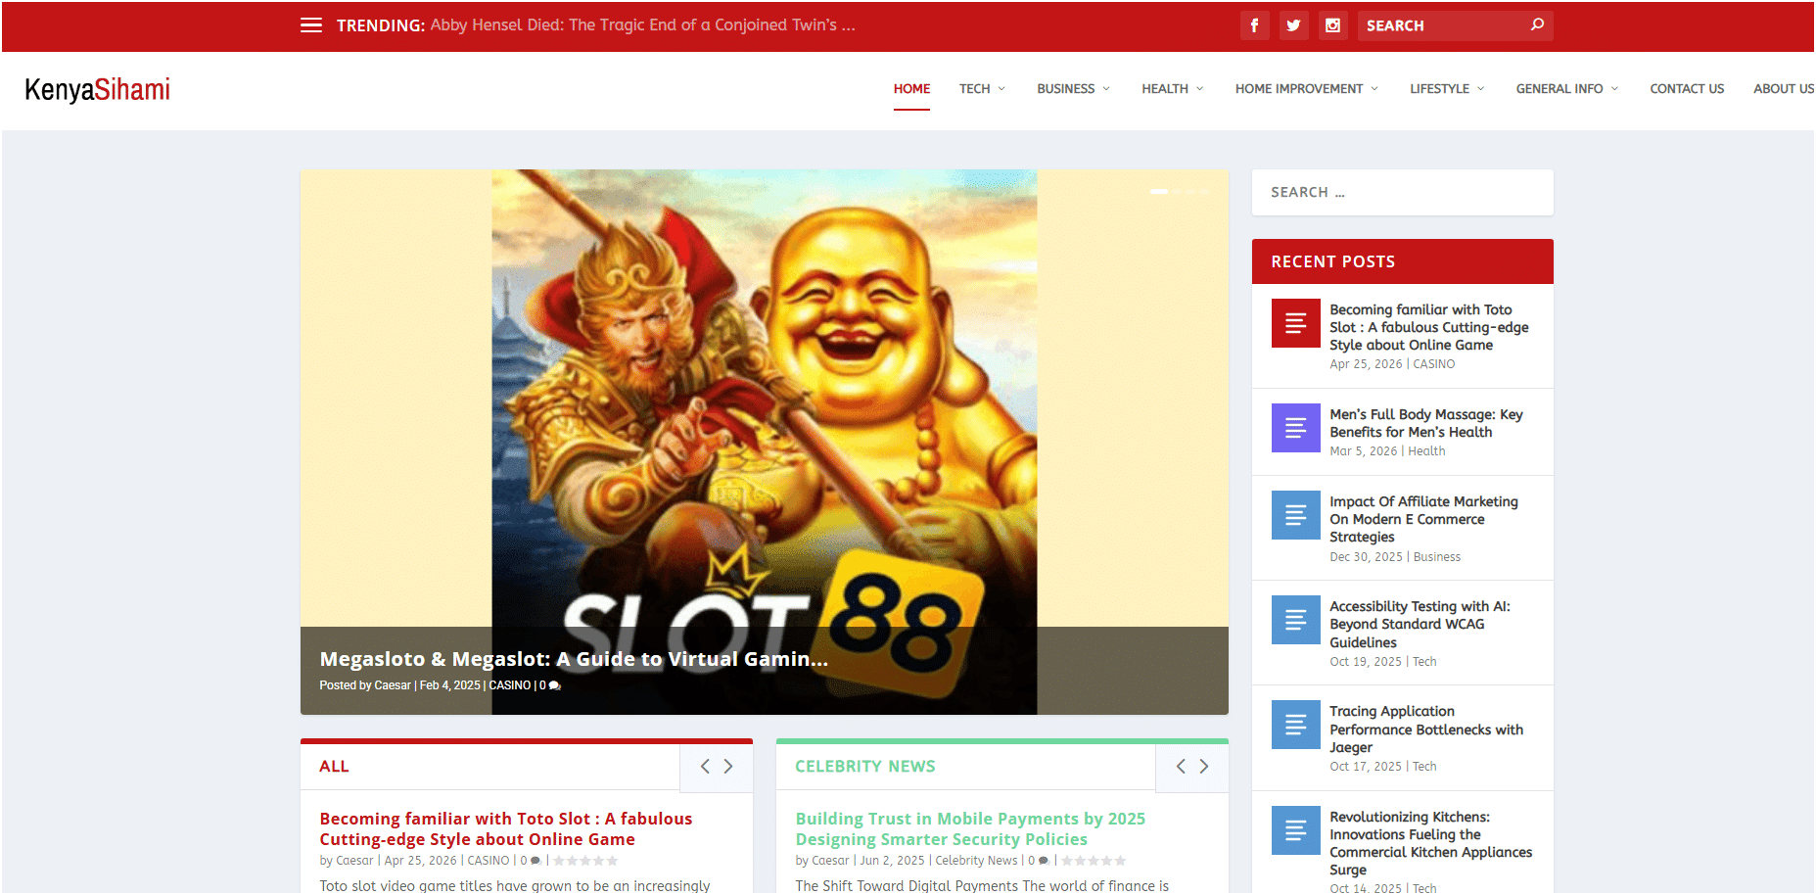
Task: Open the Facebook social icon
Action: (x=1254, y=25)
